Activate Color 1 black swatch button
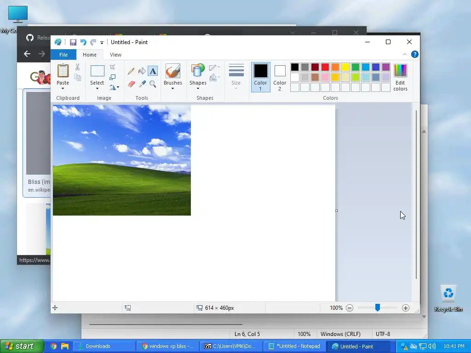Viewport: 471px width, 353px height. 260,77
